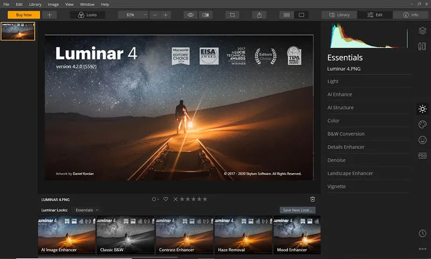Open the Essentials looks category dropdown
Image resolution: width=431 pixels, height=259 pixels.
click(x=87, y=210)
